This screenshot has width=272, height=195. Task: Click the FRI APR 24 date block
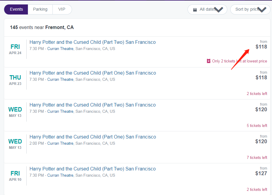pyautogui.click(x=15, y=49)
